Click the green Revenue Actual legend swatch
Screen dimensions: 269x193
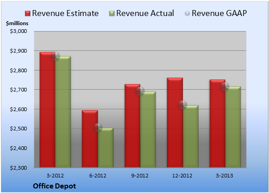point(112,14)
